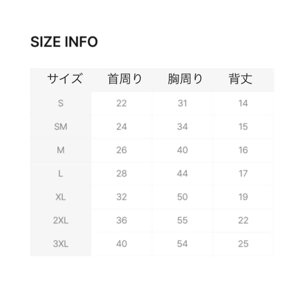Click the L size row label
Image resolution: width=304 pixels, height=298 pixels.
click(x=61, y=174)
